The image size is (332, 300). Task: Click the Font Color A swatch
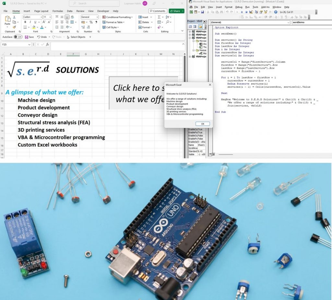pyautogui.click(x=42, y=27)
